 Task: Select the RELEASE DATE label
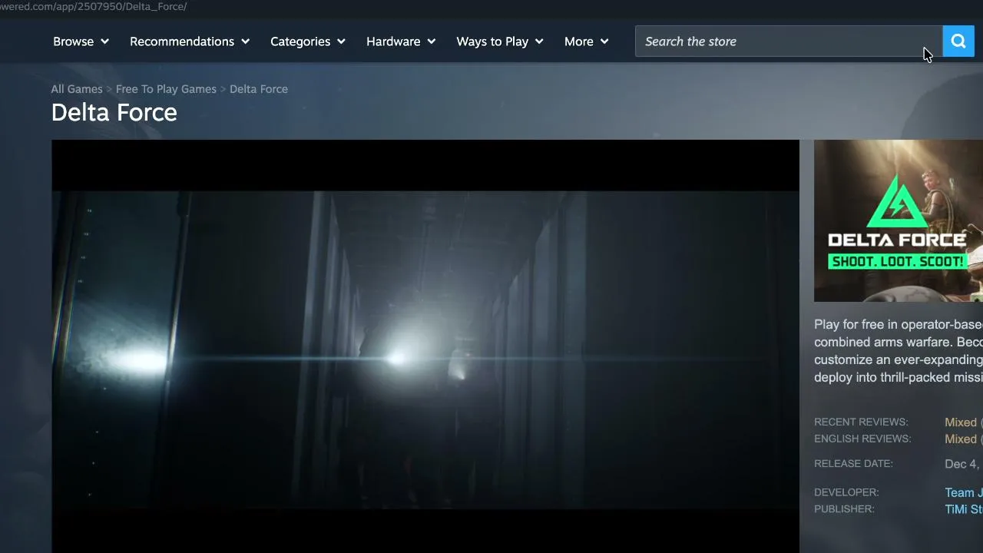[x=853, y=464]
